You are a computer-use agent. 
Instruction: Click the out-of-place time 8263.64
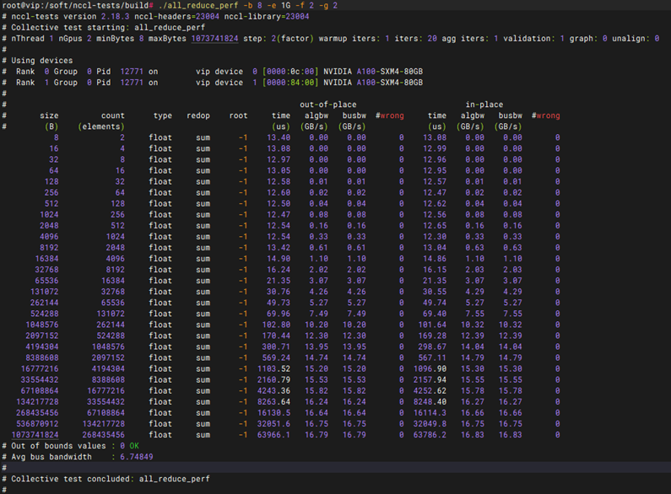[x=273, y=402]
